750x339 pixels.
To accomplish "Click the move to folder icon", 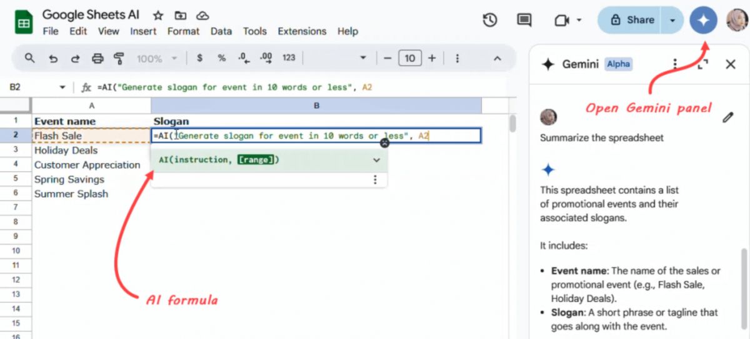I will (180, 16).
